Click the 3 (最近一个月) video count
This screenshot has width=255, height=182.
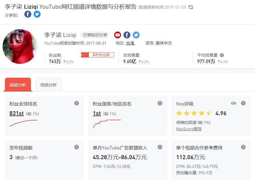[x=23, y=157]
